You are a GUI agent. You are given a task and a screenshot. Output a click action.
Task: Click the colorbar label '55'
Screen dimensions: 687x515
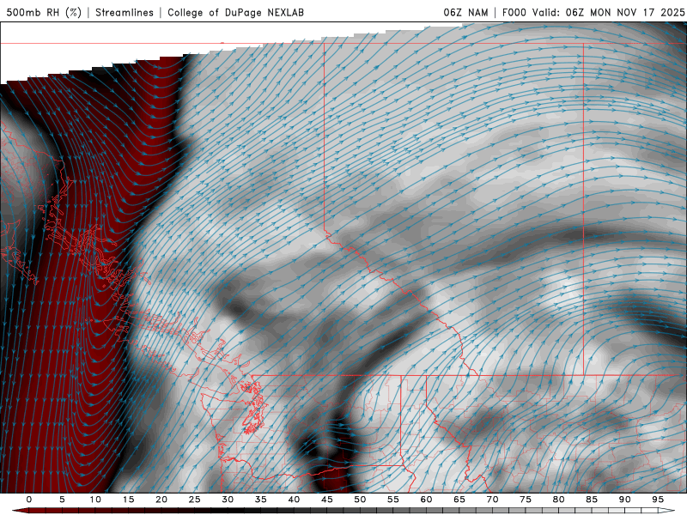[x=393, y=500]
